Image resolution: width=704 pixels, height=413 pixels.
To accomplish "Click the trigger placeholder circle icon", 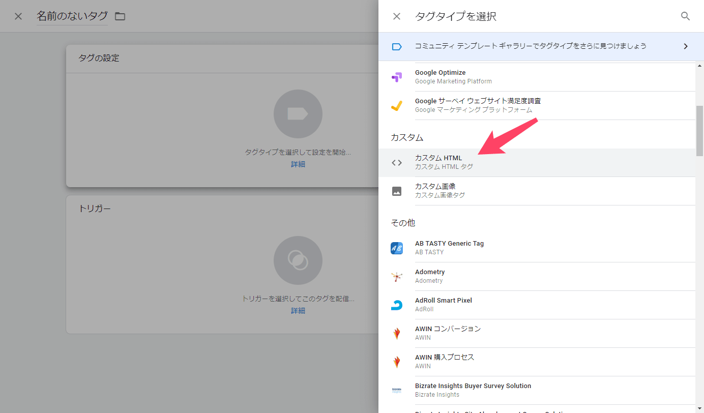I will 298,260.
